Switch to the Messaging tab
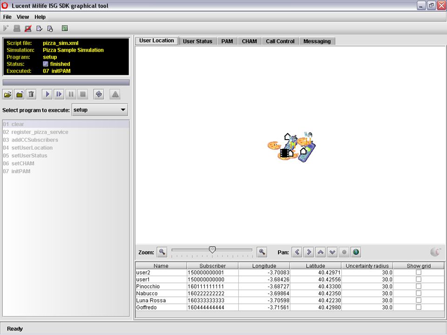The width and height of the screenshot is (447, 335). pyautogui.click(x=317, y=41)
